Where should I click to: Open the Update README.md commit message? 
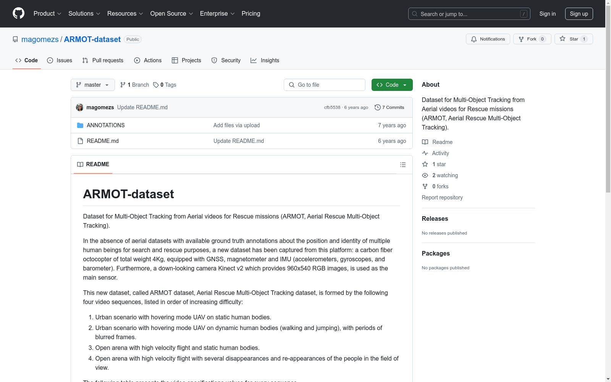coord(142,107)
